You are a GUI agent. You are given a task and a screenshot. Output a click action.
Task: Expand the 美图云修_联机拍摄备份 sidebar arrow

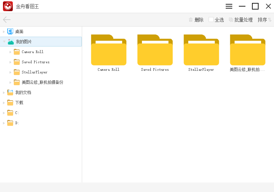[10, 83]
